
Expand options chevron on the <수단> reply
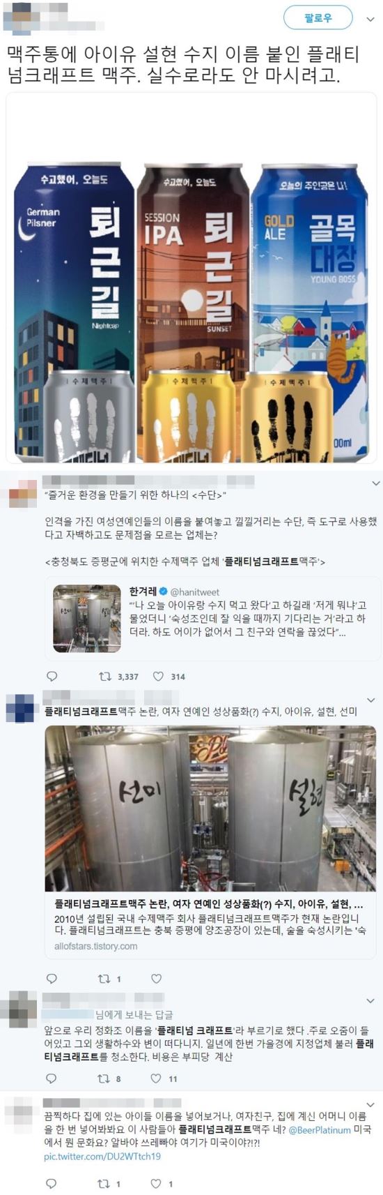pyautogui.click(x=375, y=483)
